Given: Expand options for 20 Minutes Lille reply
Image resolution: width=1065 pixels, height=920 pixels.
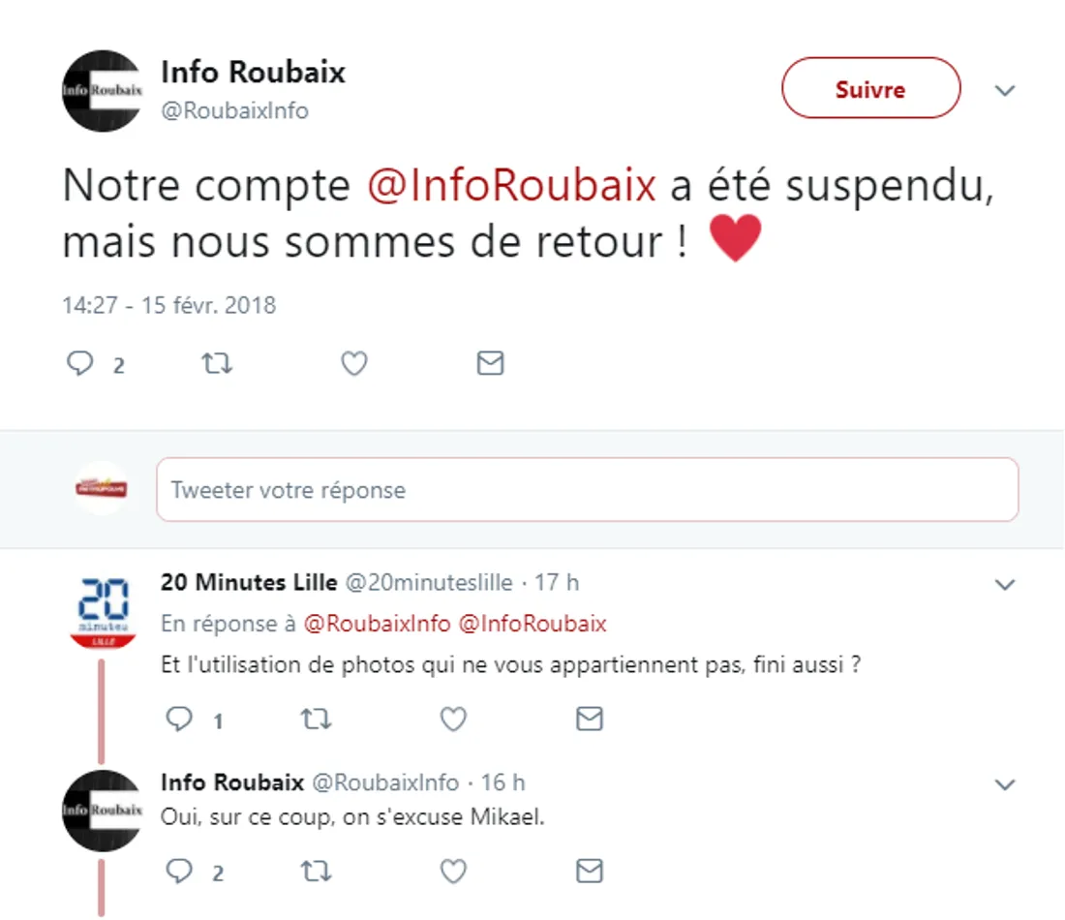Looking at the screenshot, I should coord(1005,585).
